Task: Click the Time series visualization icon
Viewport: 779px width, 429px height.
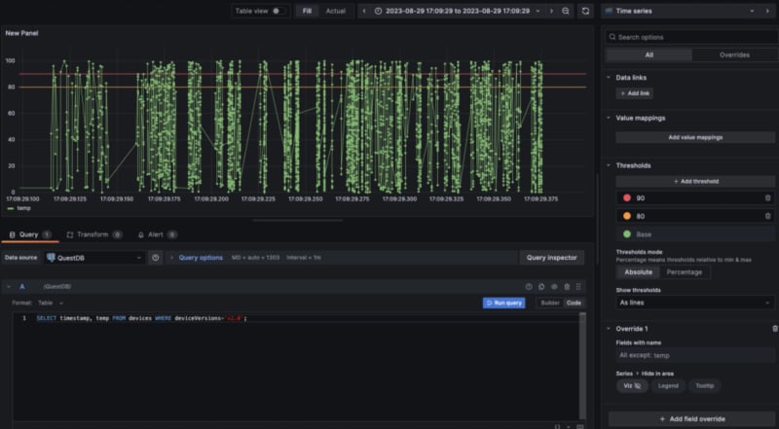Action: (609, 11)
